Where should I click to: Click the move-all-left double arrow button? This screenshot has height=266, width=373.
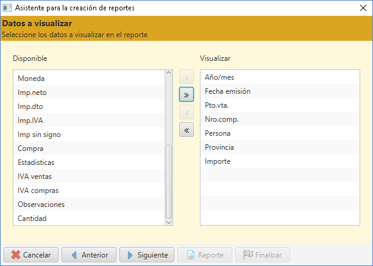tap(187, 130)
